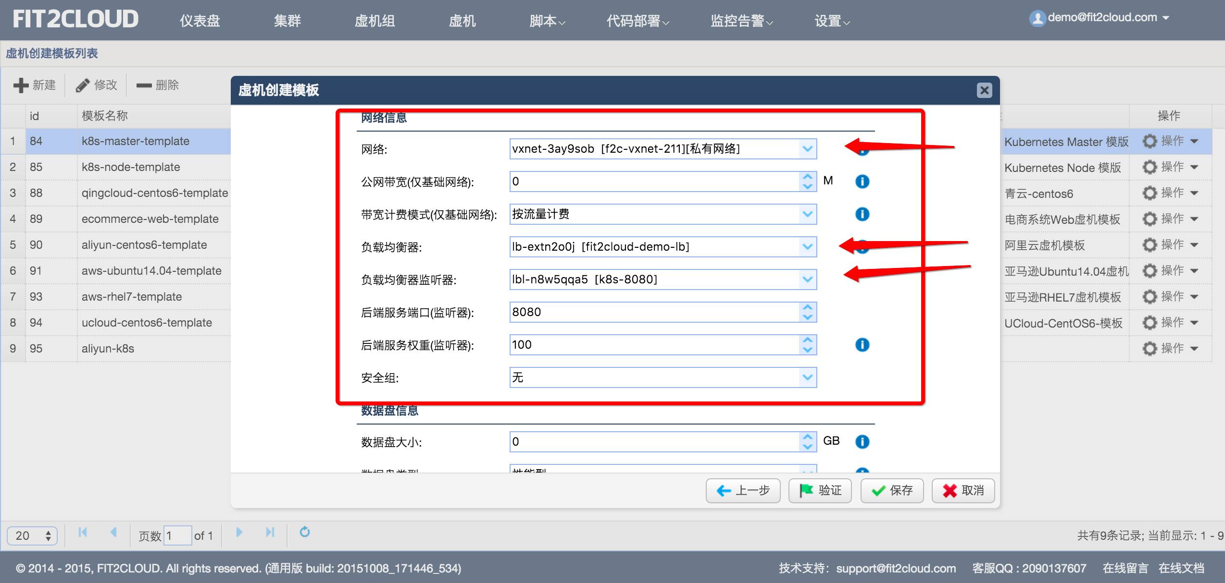The height and width of the screenshot is (583, 1225).
Task: Open the page size selector showing 20
Action: click(32, 536)
